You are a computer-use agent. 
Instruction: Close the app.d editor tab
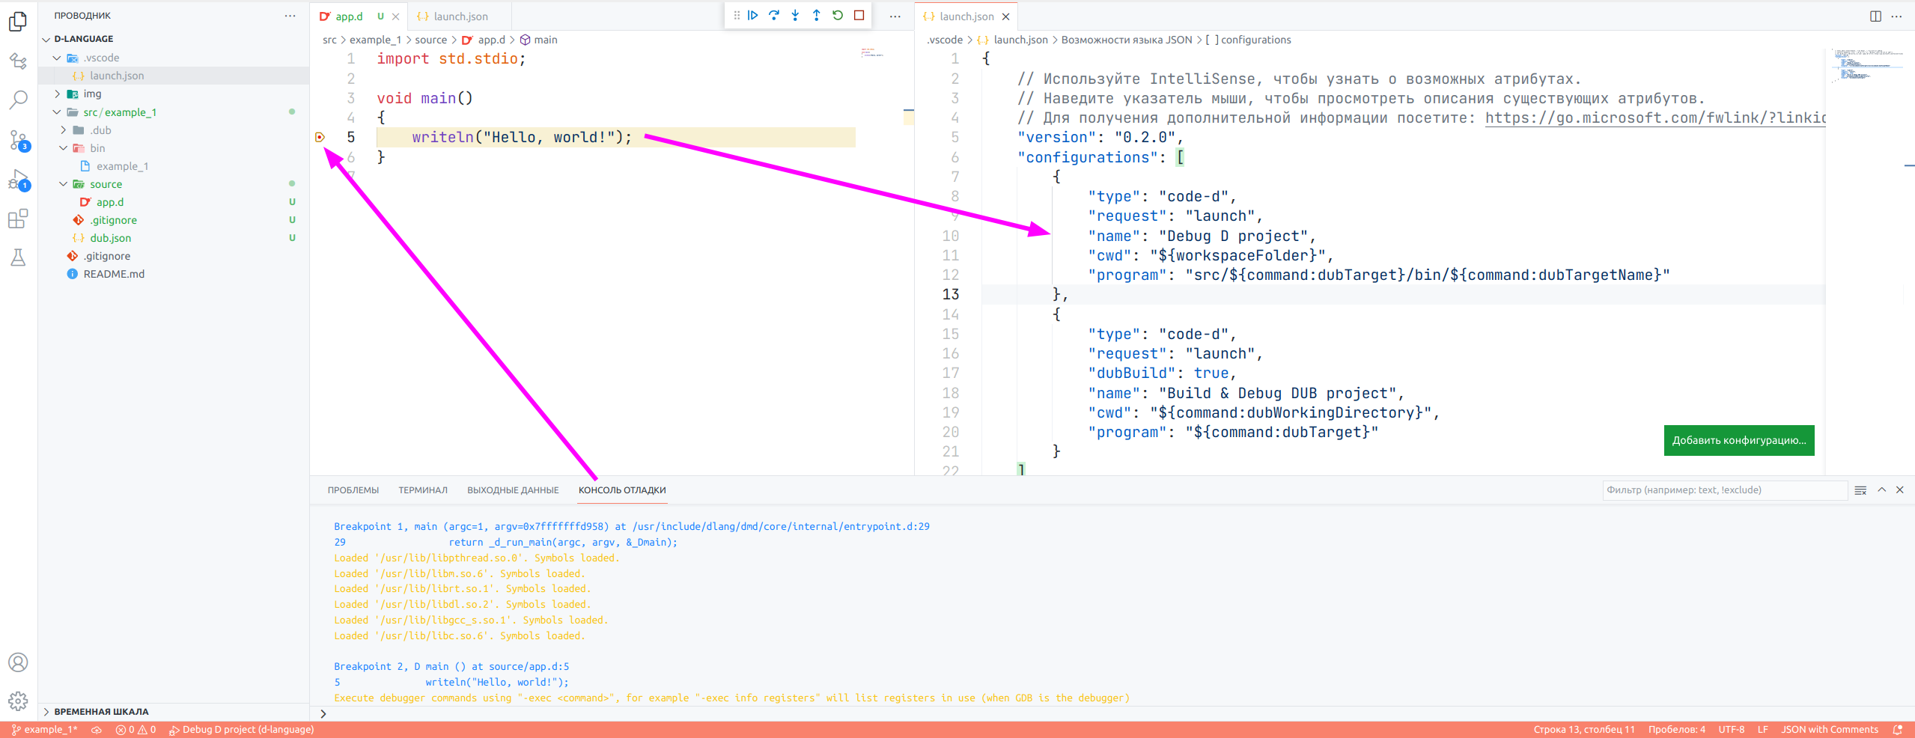(x=396, y=16)
